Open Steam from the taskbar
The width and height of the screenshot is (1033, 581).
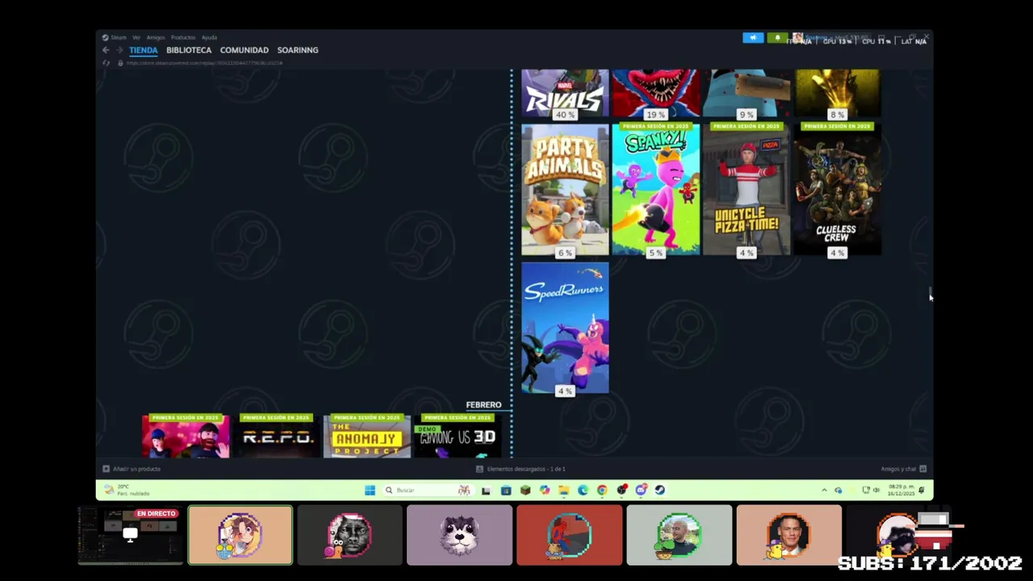(660, 490)
